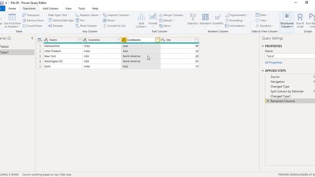Open the Standard number operations
Screen dimensions: 315x177
205,20
